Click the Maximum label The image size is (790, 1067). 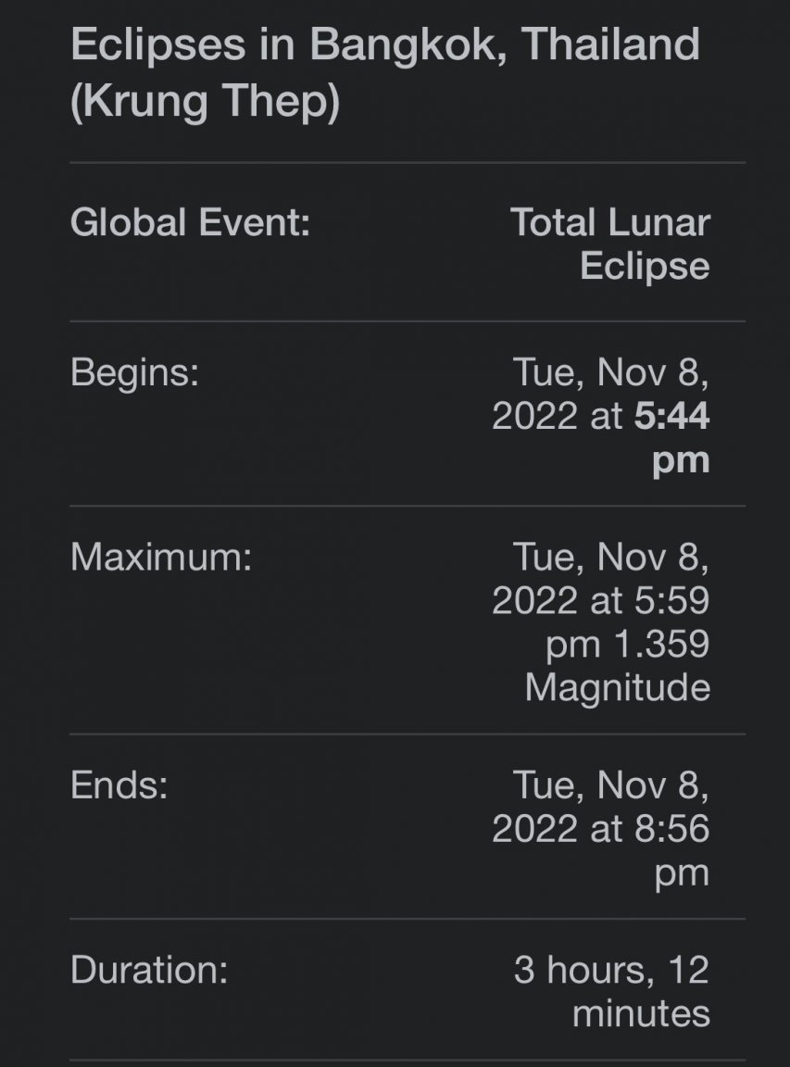pos(161,557)
